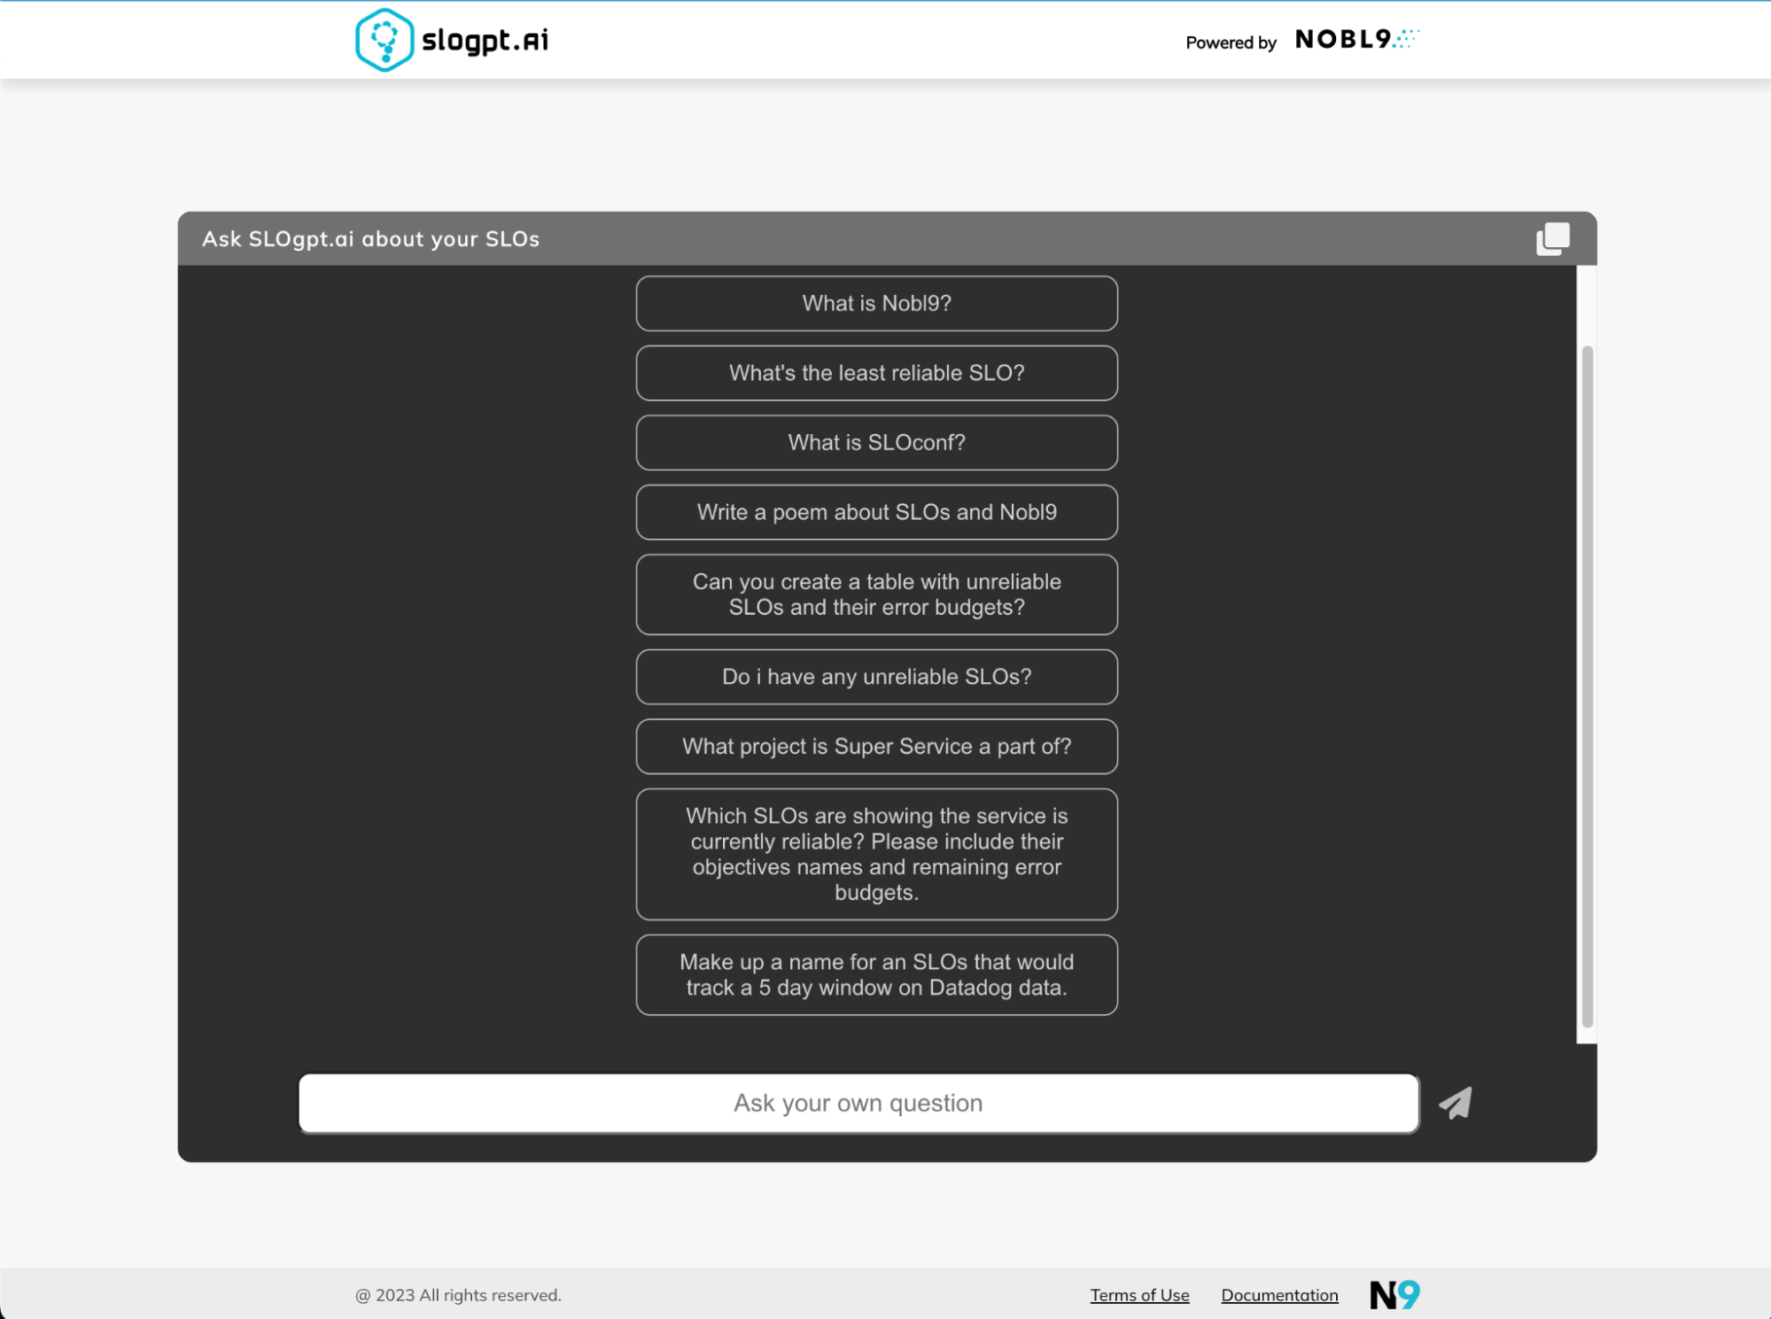Click the copy/expand window icon top-right
This screenshot has width=1771, height=1319.
(x=1553, y=237)
